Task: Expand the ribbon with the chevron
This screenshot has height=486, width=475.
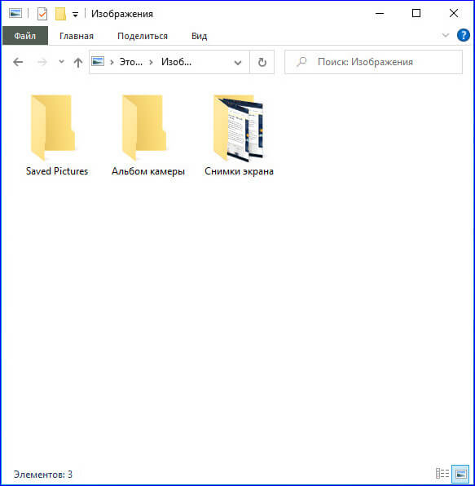Action: tap(446, 35)
